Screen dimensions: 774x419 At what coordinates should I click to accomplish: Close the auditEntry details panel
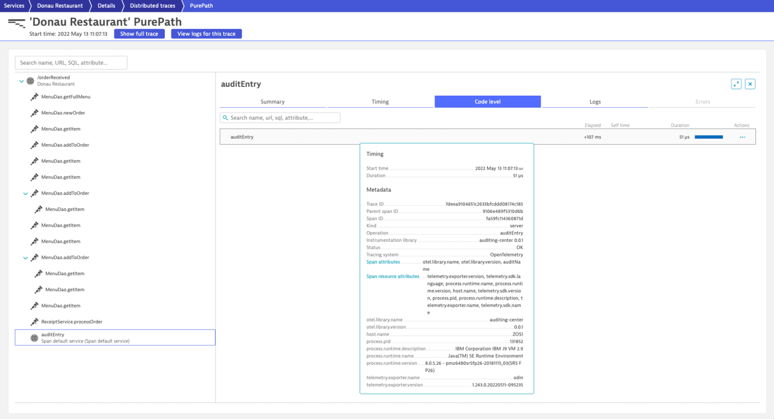point(750,83)
